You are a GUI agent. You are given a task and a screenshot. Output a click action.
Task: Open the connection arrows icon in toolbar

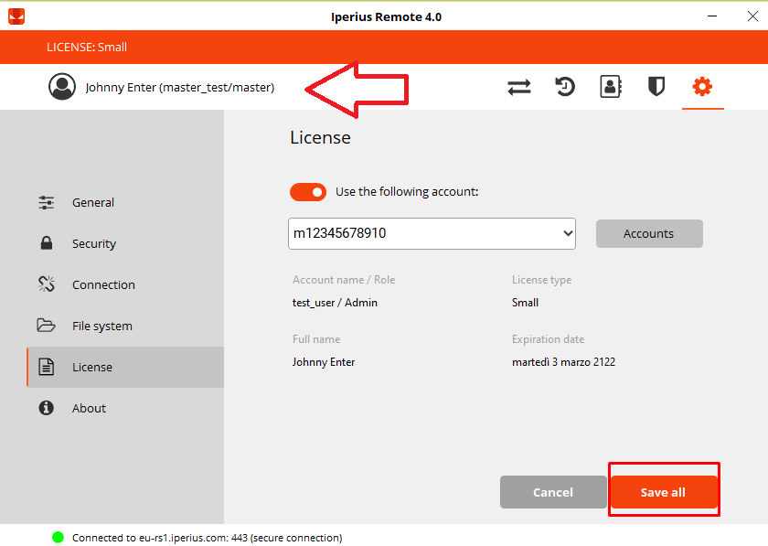tap(519, 87)
